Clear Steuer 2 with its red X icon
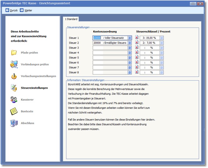The image size is (208, 168). click(137, 43)
